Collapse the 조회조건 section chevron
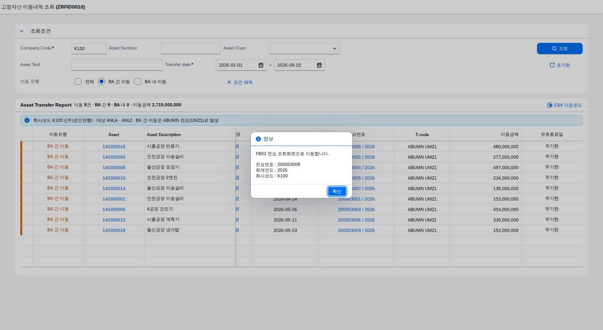 tap(22, 31)
